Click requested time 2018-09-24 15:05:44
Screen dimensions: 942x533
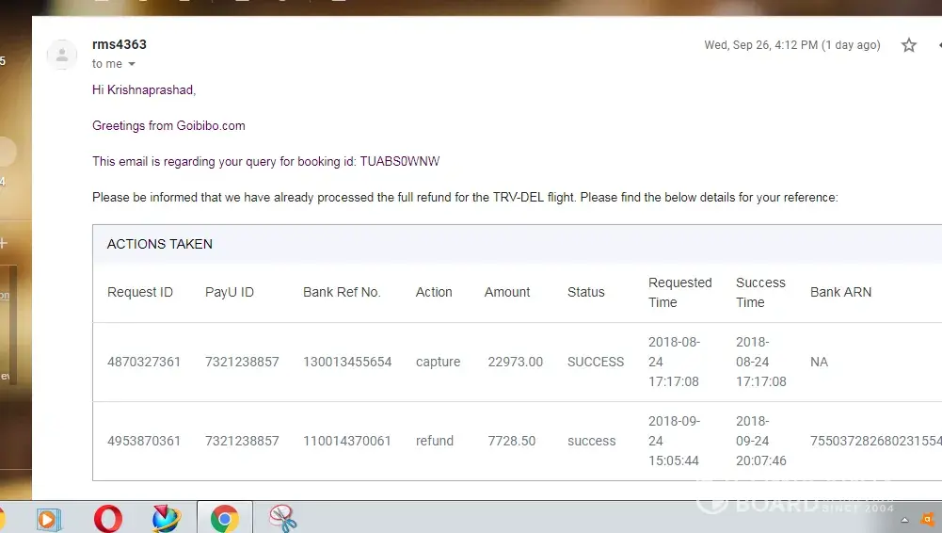click(x=674, y=441)
